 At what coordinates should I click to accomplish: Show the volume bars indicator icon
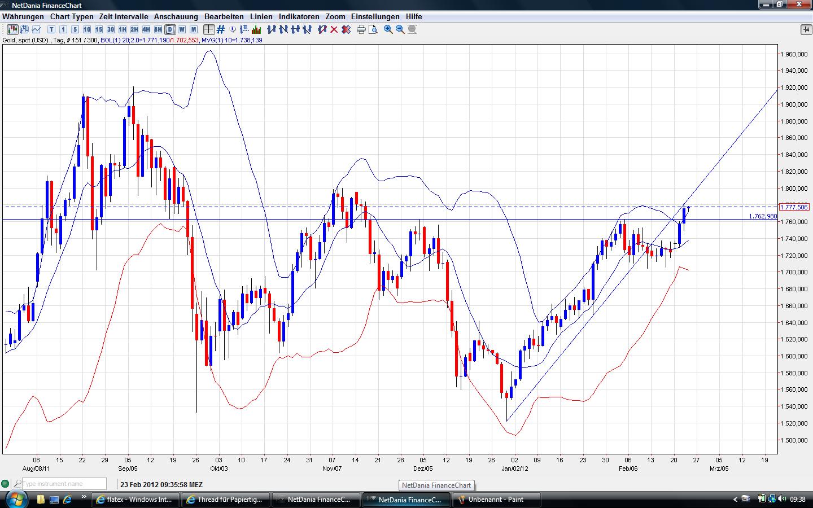tap(256, 29)
